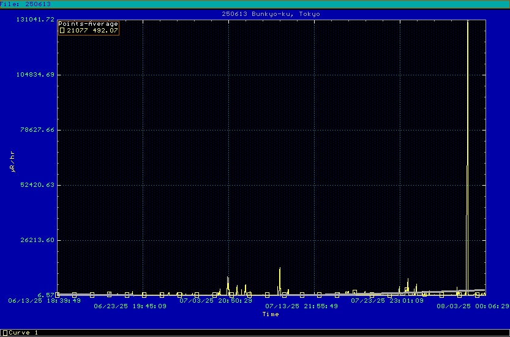Toggle the Curve 1 checkbox
This screenshot has height=337, width=510.
pyautogui.click(x=5, y=333)
